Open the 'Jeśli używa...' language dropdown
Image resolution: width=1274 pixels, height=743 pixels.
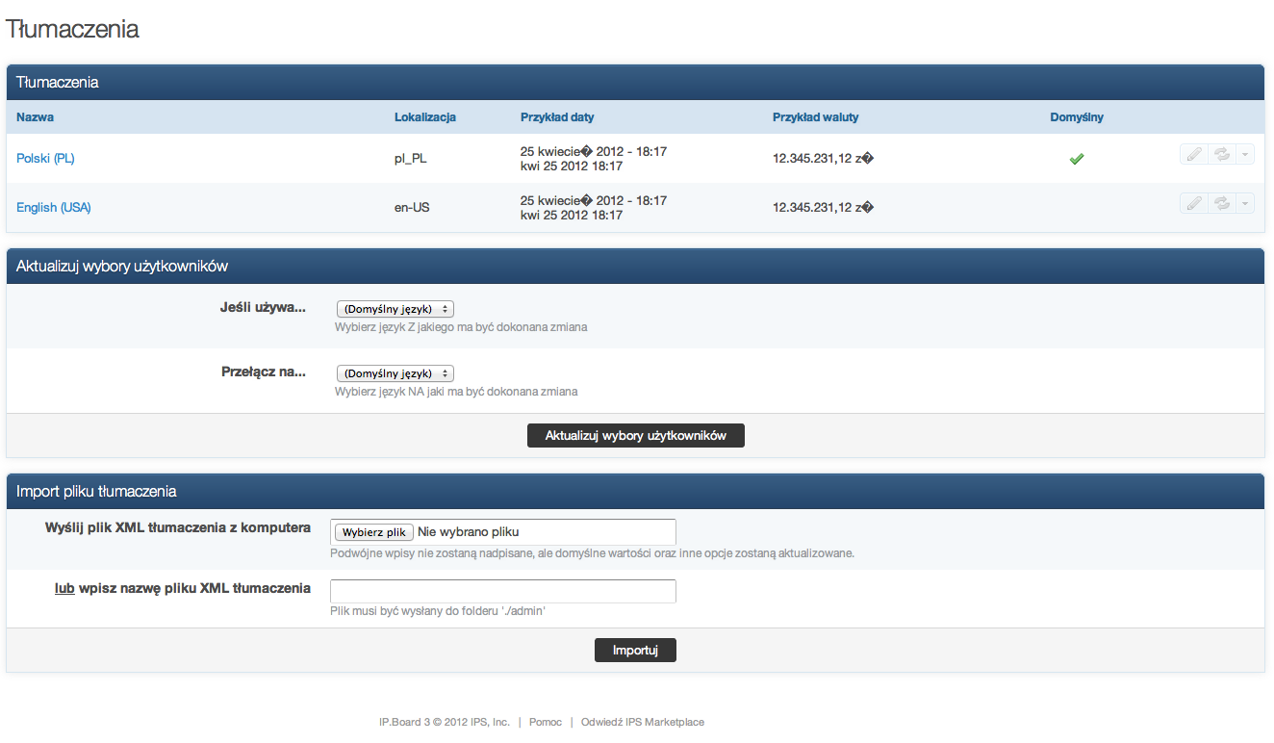tap(395, 309)
